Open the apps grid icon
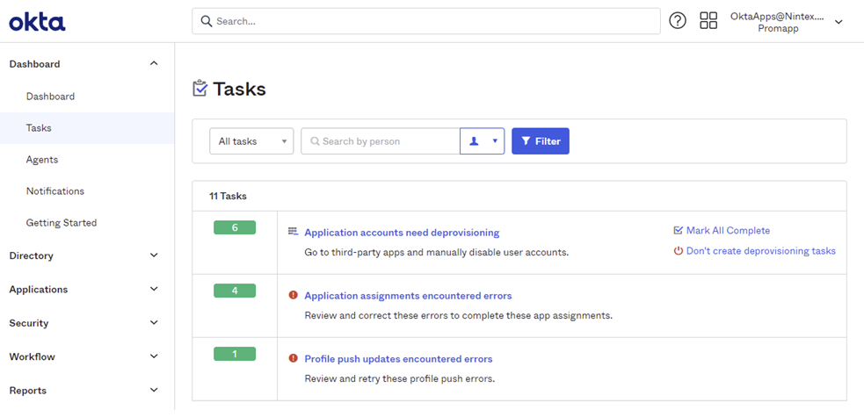864x417 pixels. (708, 21)
